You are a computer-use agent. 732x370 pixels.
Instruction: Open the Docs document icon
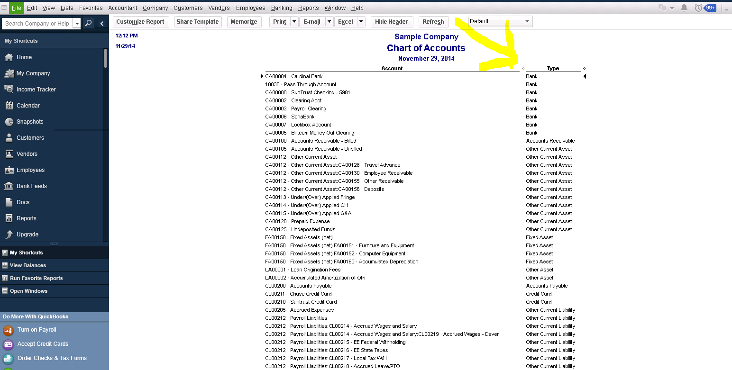(9, 202)
